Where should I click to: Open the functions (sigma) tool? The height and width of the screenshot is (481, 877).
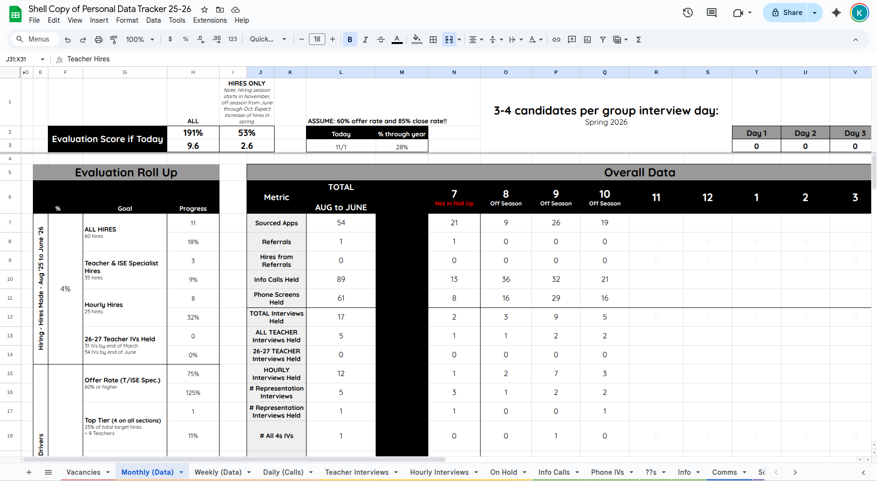click(638, 39)
